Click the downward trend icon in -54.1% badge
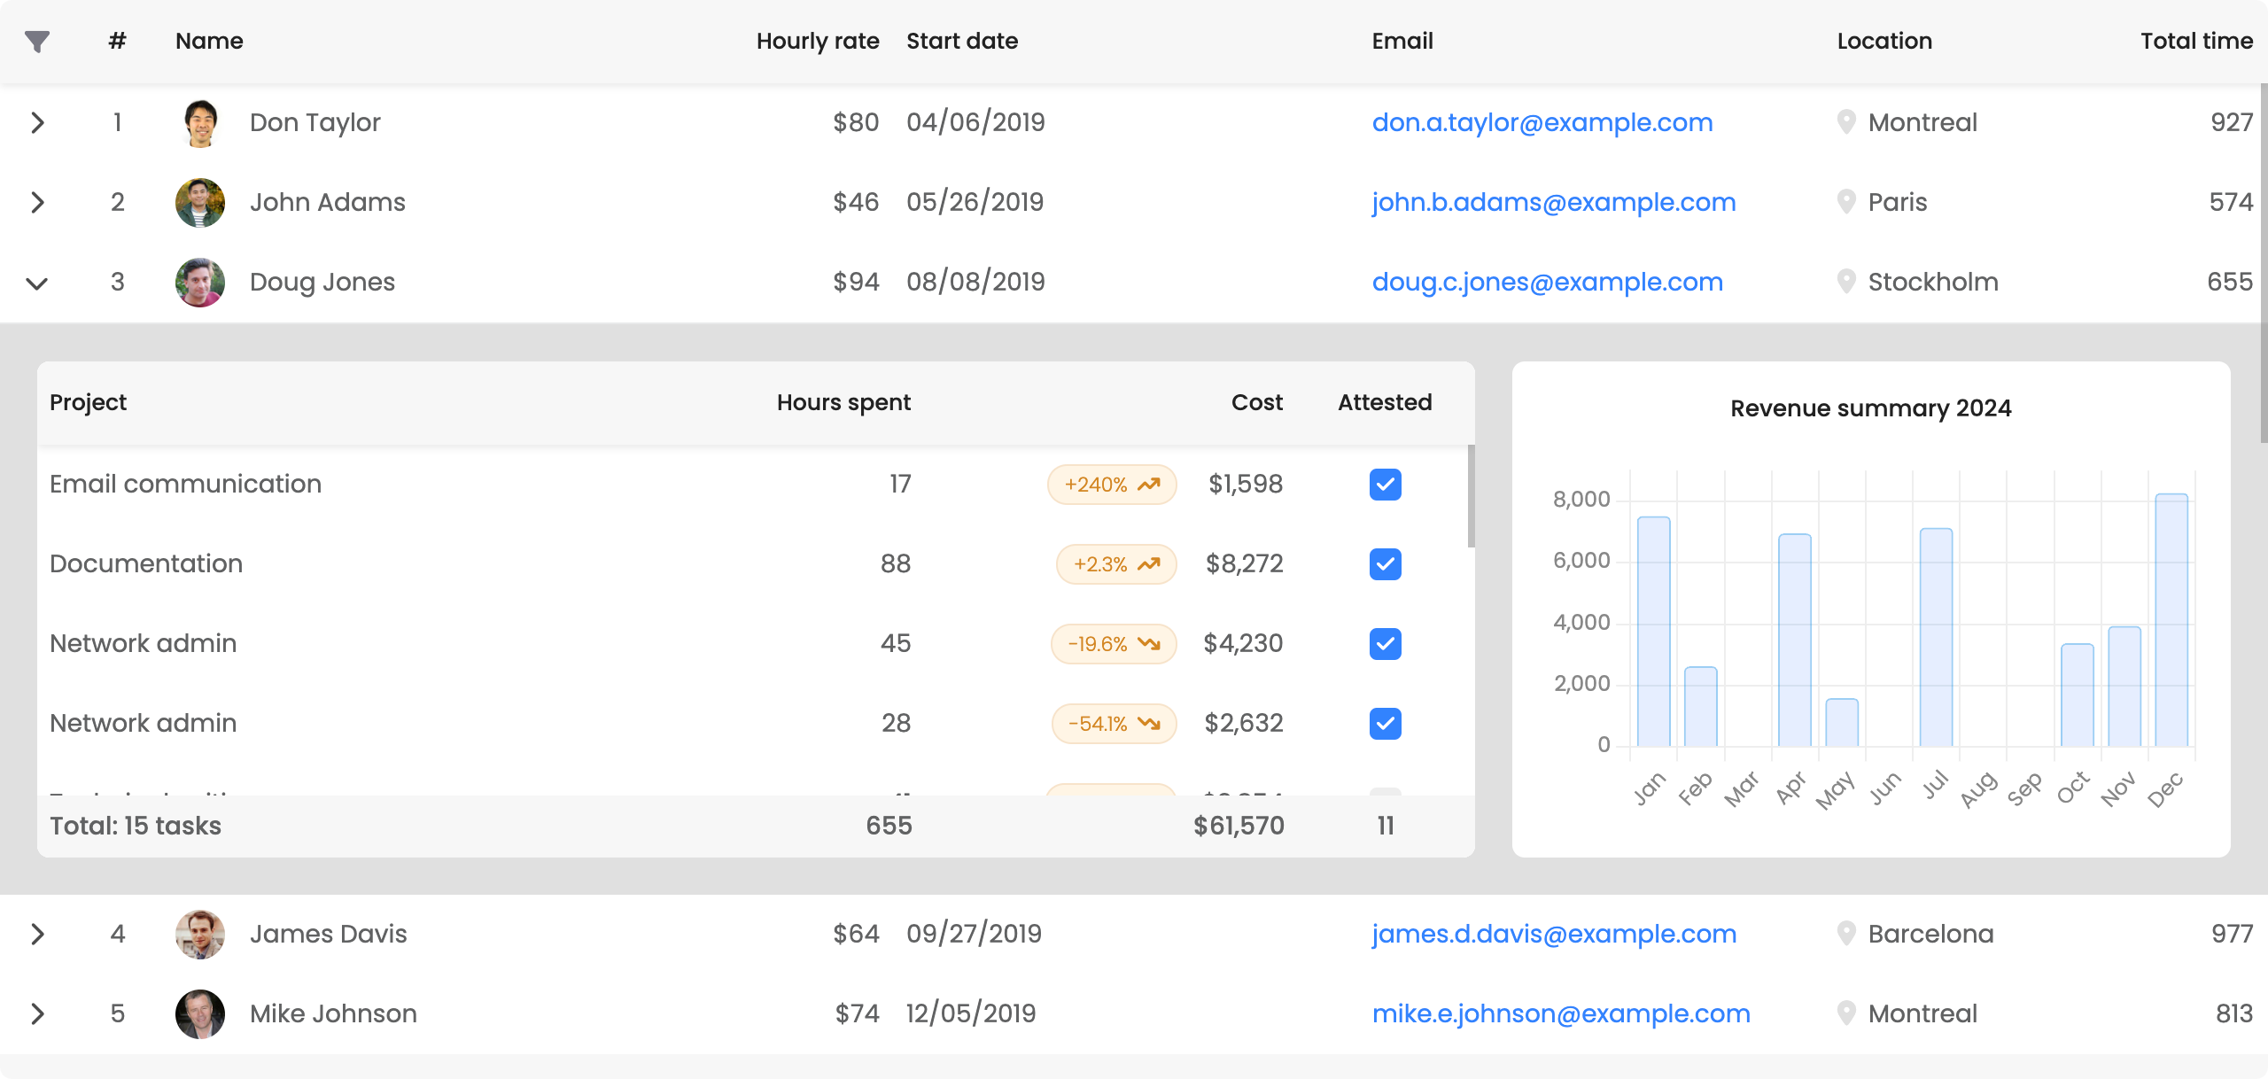 pyautogui.click(x=1149, y=724)
